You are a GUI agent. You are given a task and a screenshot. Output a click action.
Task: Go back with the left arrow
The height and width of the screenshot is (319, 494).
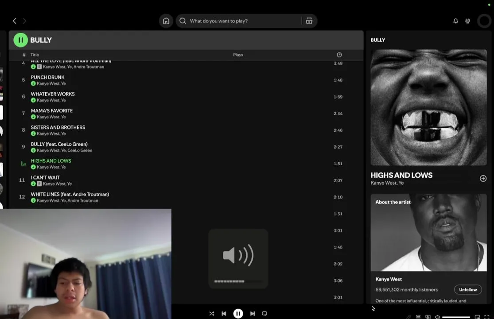pos(15,21)
